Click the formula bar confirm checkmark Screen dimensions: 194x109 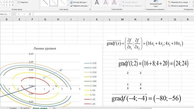(24, 14)
